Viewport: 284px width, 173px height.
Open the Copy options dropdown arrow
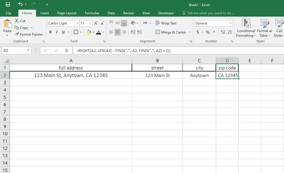click(32, 28)
